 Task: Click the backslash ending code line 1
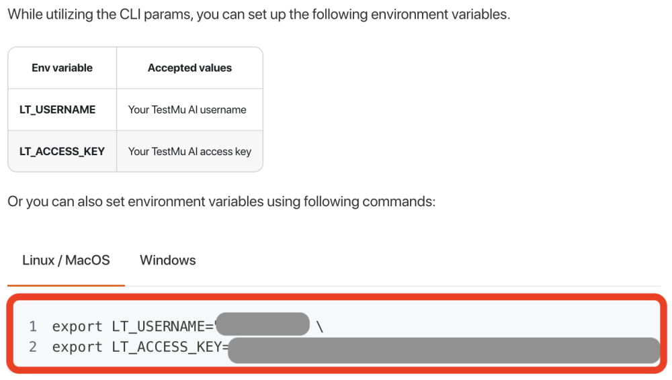click(x=320, y=327)
